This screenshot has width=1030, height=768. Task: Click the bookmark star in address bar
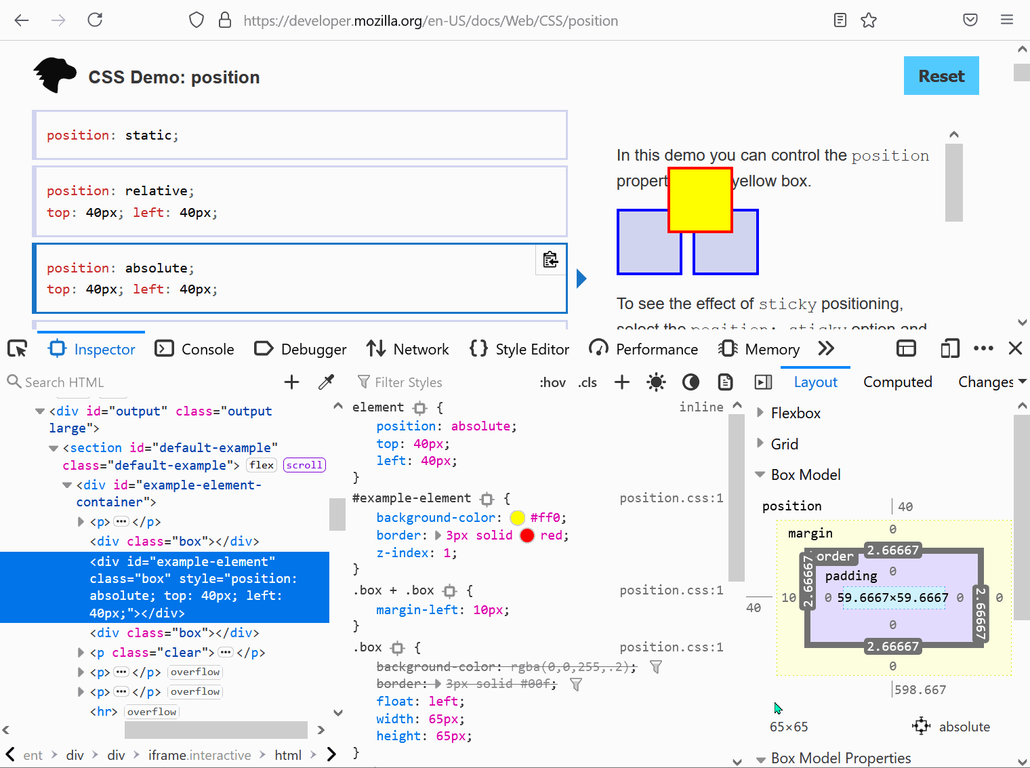coord(869,20)
